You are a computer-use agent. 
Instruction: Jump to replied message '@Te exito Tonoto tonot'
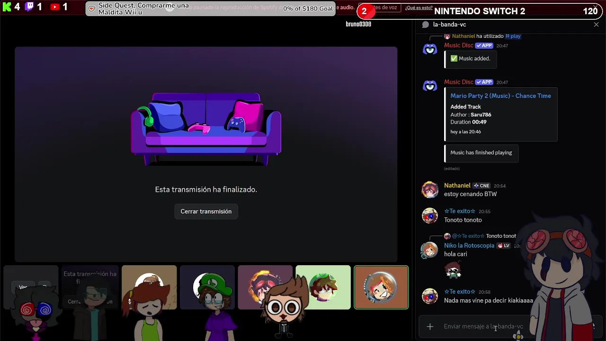(484, 236)
